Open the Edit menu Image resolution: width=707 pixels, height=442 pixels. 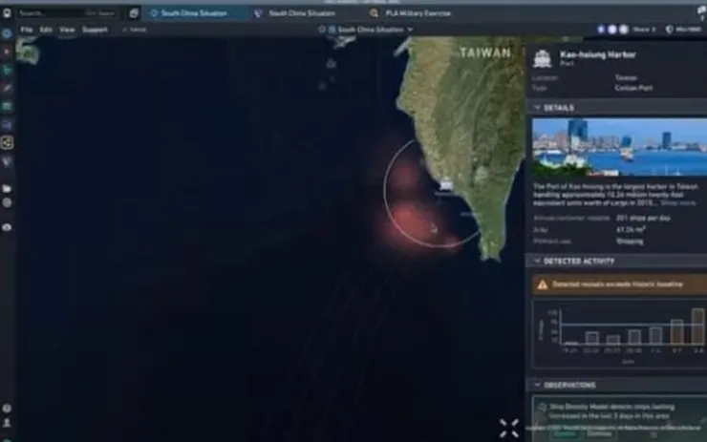(46, 30)
